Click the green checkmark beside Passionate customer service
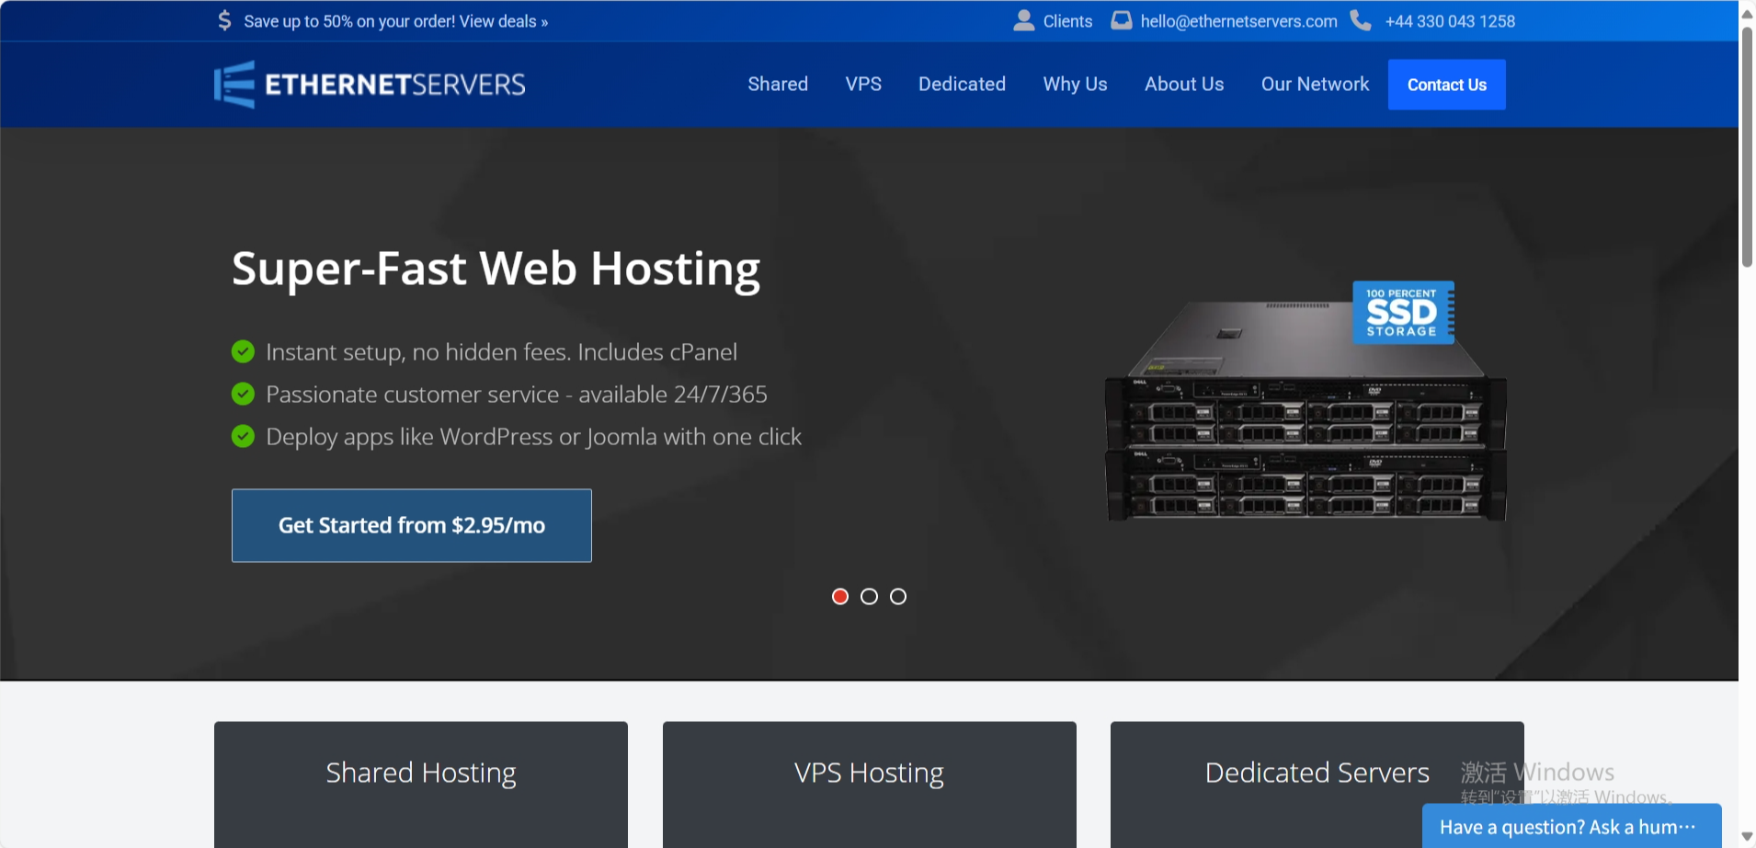 click(x=243, y=394)
